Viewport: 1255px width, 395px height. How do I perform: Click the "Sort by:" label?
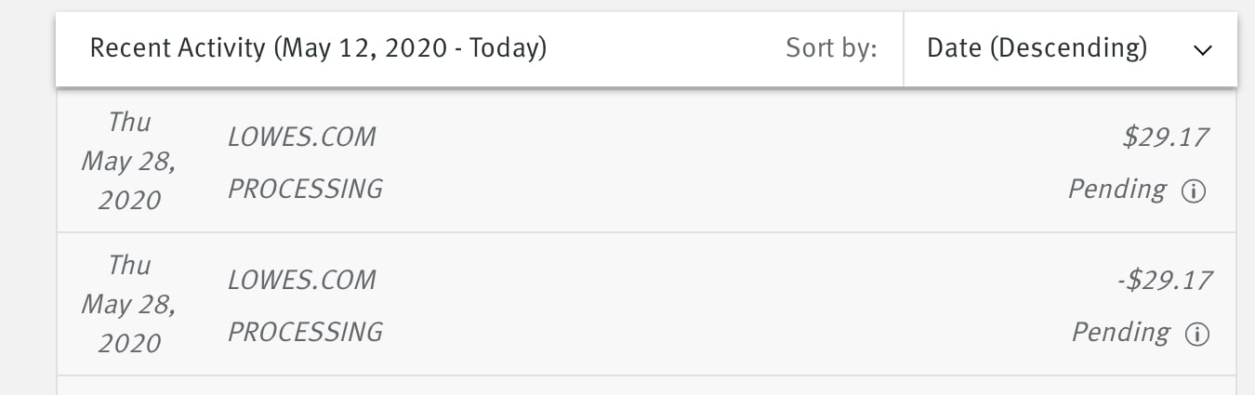click(831, 49)
